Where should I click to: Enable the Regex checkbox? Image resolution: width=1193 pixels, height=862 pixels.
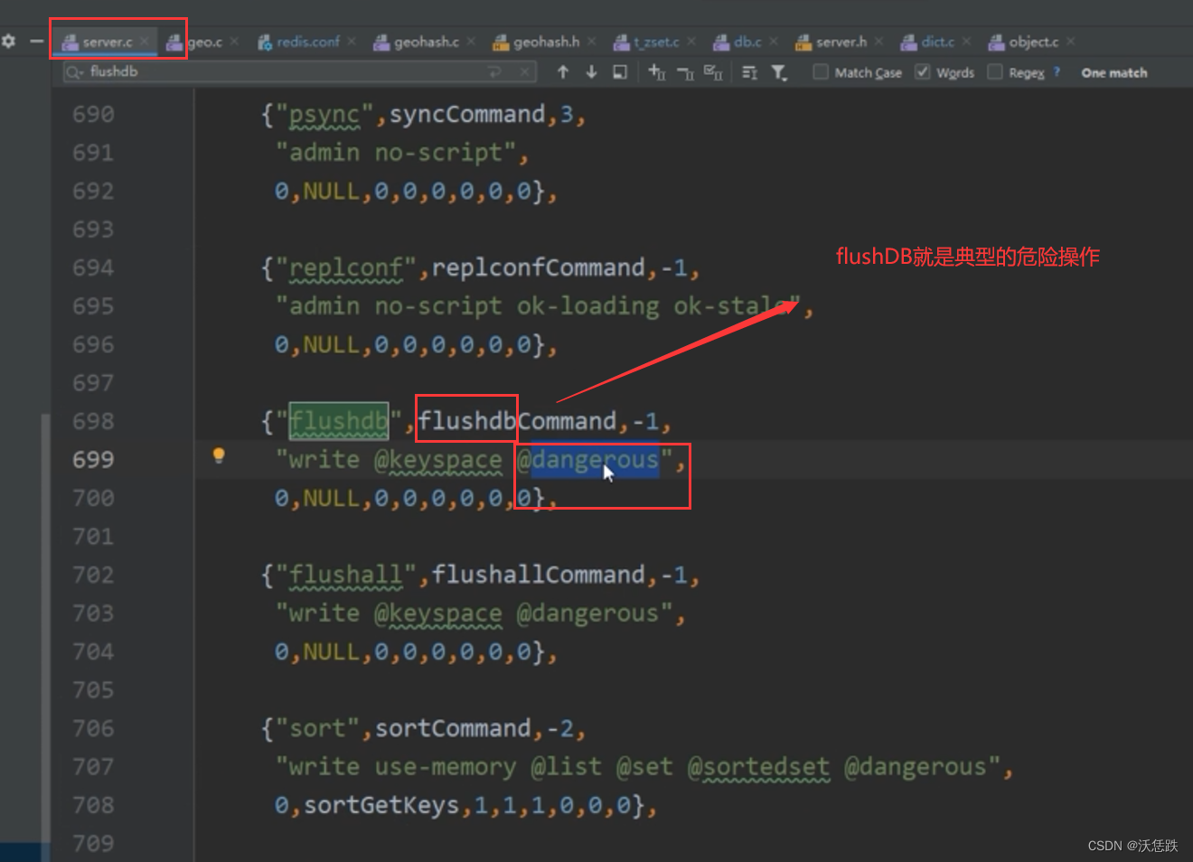995,71
